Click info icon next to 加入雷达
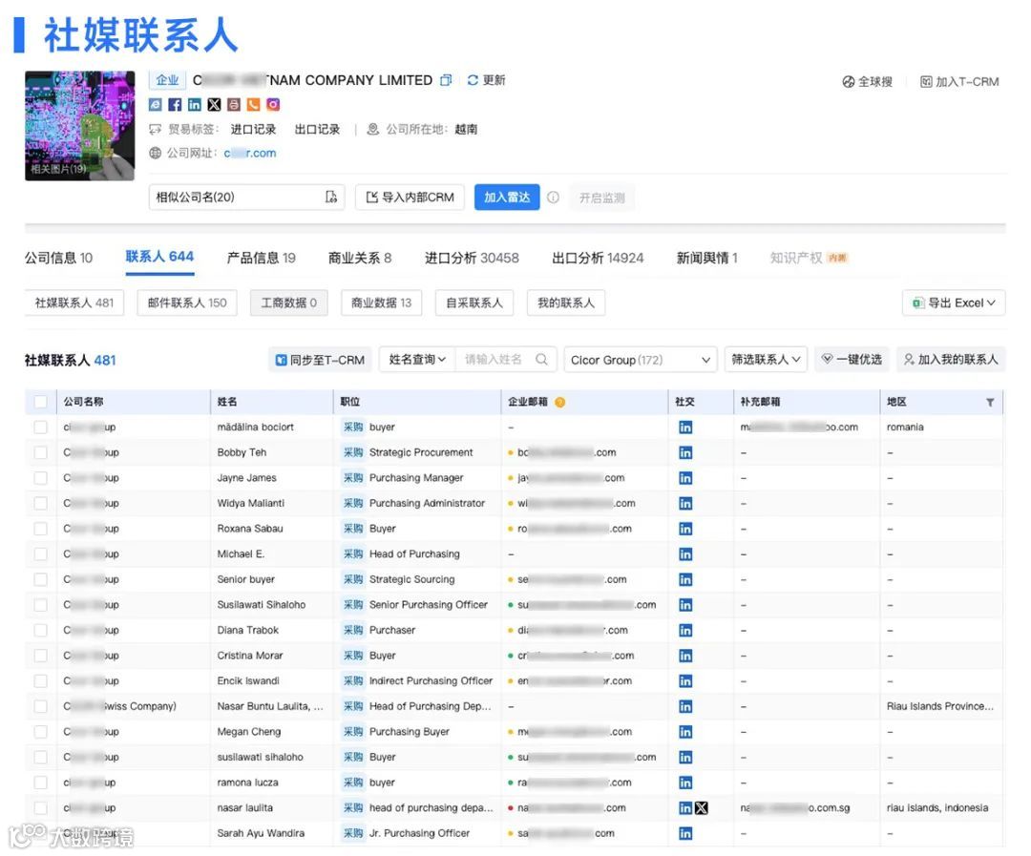1031x856 pixels. coord(554,198)
